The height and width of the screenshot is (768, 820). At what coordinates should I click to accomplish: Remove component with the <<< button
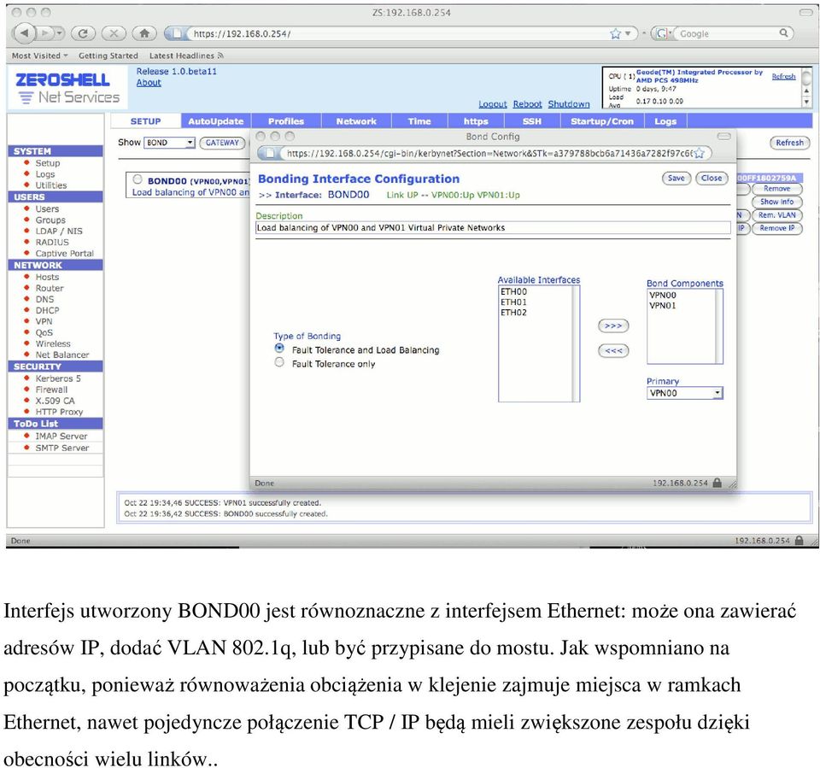[613, 350]
